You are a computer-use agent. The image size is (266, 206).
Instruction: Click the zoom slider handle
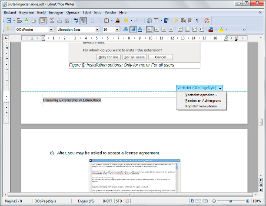(x=230, y=201)
